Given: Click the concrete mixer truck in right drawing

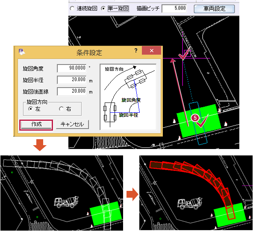Looking at the screenshot, I should pyautogui.click(x=190, y=203).
